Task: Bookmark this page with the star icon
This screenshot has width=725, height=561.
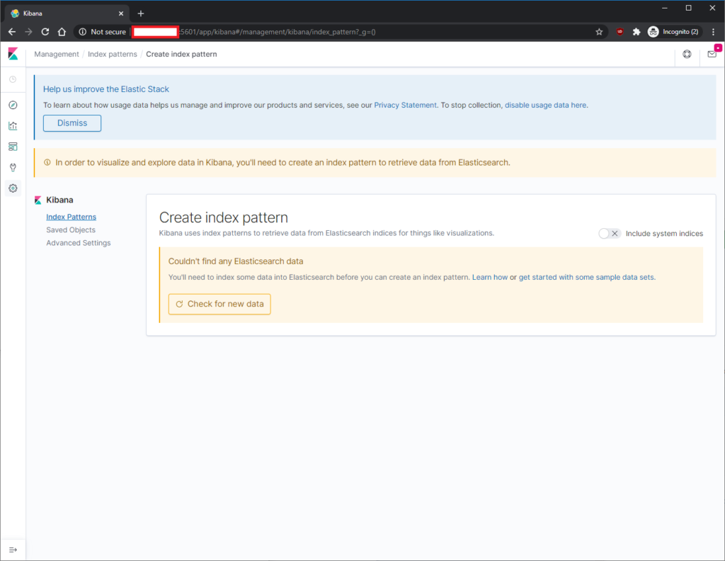Action: point(599,32)
